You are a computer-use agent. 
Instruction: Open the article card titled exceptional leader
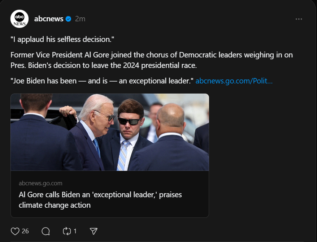110,194
